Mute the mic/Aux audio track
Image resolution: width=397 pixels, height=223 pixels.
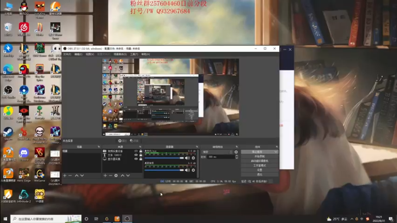(x=187, y=158)
